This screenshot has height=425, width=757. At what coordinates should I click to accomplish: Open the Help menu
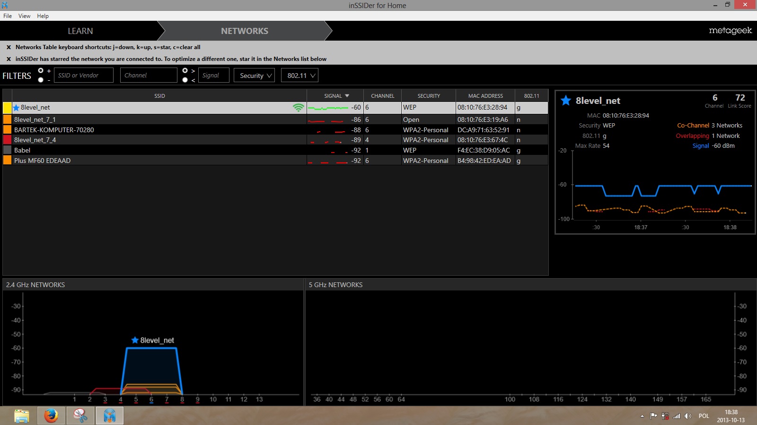tap(43, 16)
